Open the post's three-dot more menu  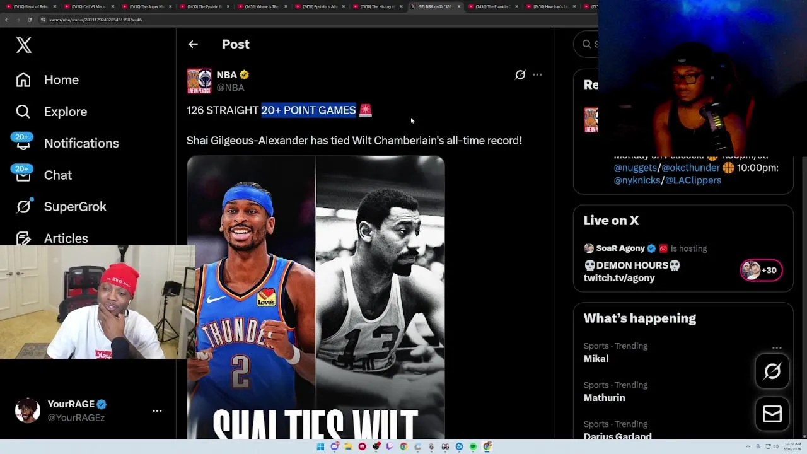pyautogui.click(x=537, y=74)
